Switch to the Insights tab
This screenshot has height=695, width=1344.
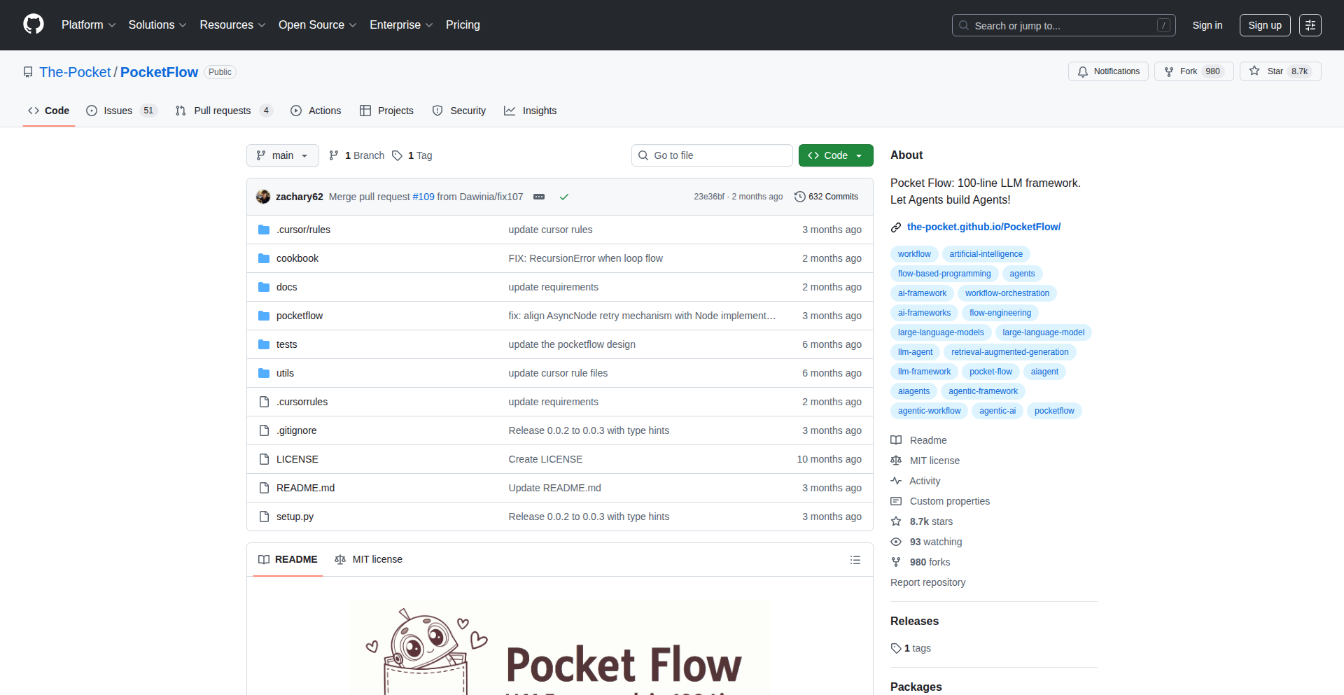click(x=530, y=111)
